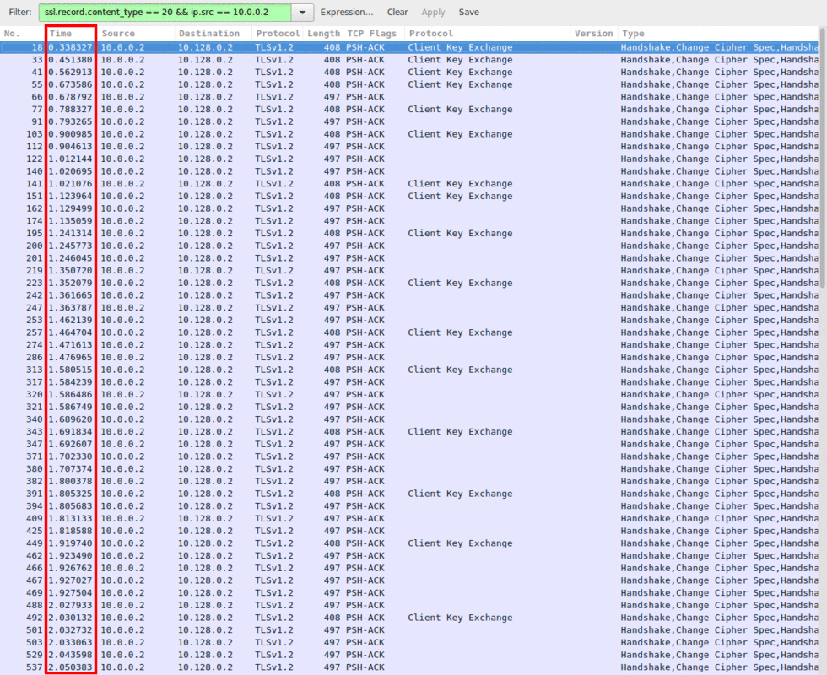Sort by the Type column header
This screenshot has height=675, width=827.
[x=718, y=33]
